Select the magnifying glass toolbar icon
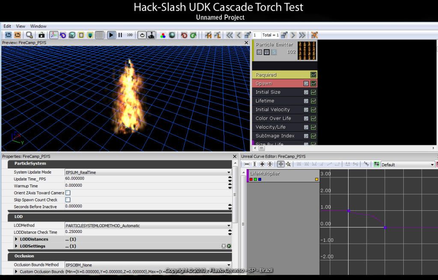Image resolution: width=438 pixels, height=280 pixels. click(29, 35)
